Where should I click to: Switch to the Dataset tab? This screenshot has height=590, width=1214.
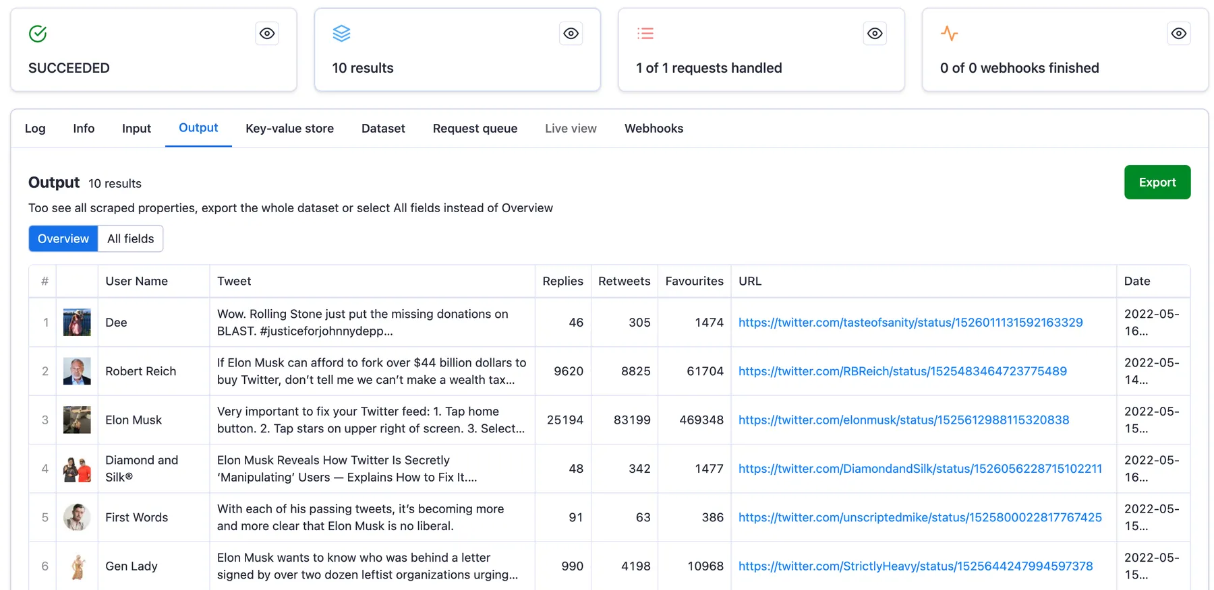click(x=383, y=129)
